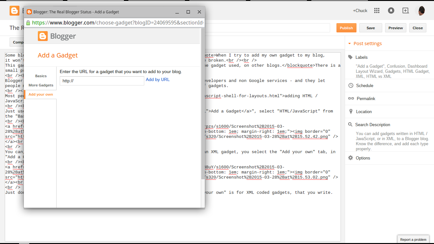Screen dimensions: 434x244
Task: Click the Labels tag icon in Post settings
Action: (350, 57)
